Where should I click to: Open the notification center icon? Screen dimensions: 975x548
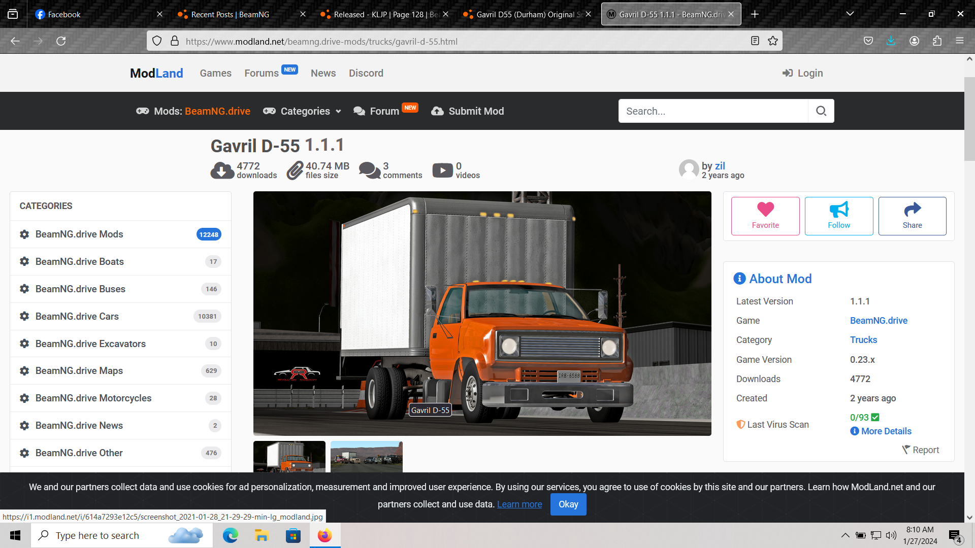(x=955, y=536)
